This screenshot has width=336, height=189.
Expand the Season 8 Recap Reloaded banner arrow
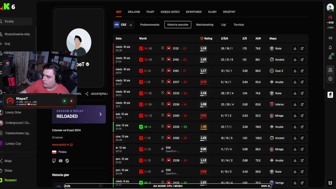pos(100,114)
